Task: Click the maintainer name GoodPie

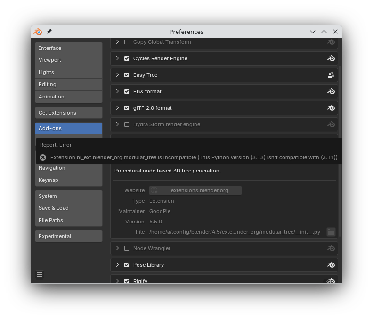Action: click(x=160, y=211)
